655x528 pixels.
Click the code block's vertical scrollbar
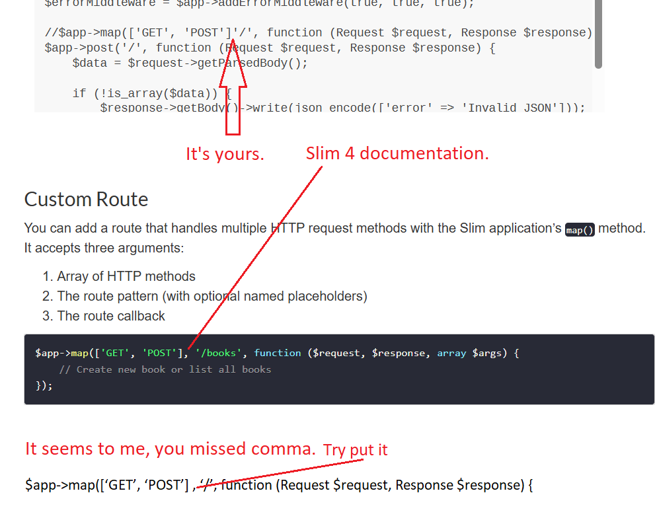coord(598,34)
